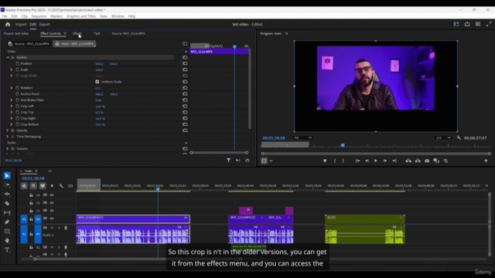Open the Sequence menu

[39, 16]
